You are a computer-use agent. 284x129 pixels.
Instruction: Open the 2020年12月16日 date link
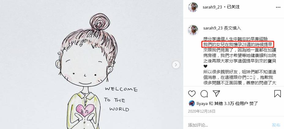coord(202,111)
